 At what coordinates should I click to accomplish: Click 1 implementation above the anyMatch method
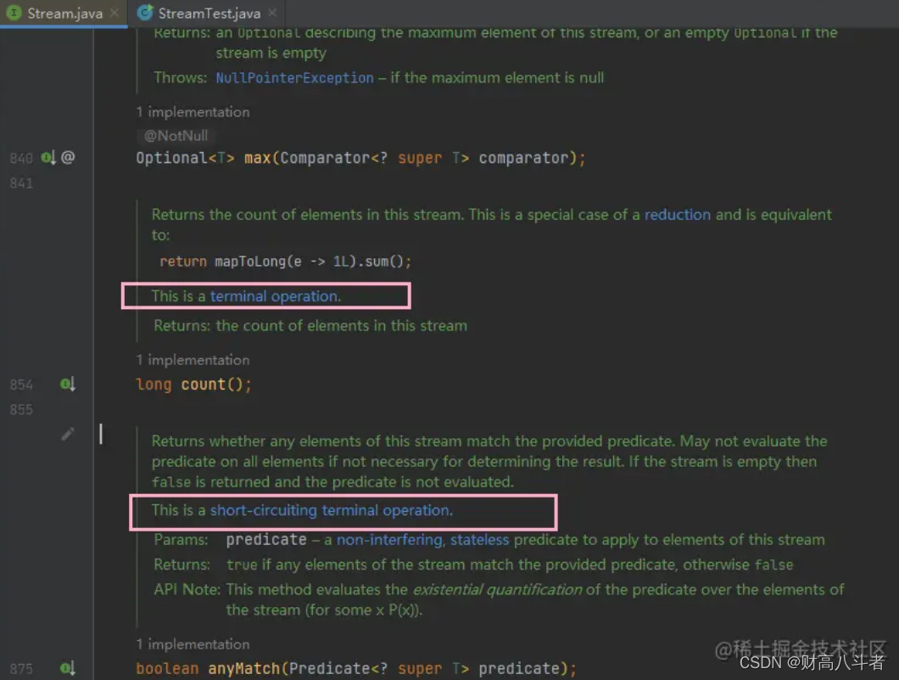[193, 643]
